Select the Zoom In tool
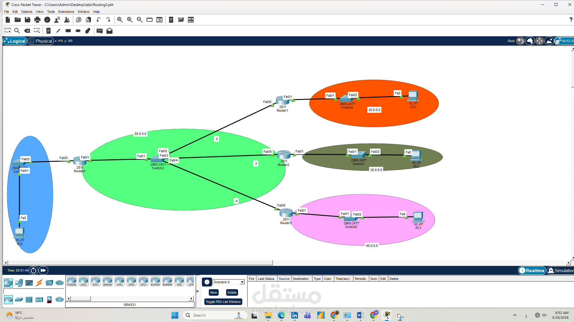Viewport: 574px width, 322px height. coord(120,20)
